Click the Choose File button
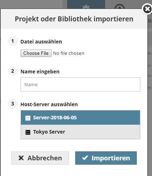 36,53
